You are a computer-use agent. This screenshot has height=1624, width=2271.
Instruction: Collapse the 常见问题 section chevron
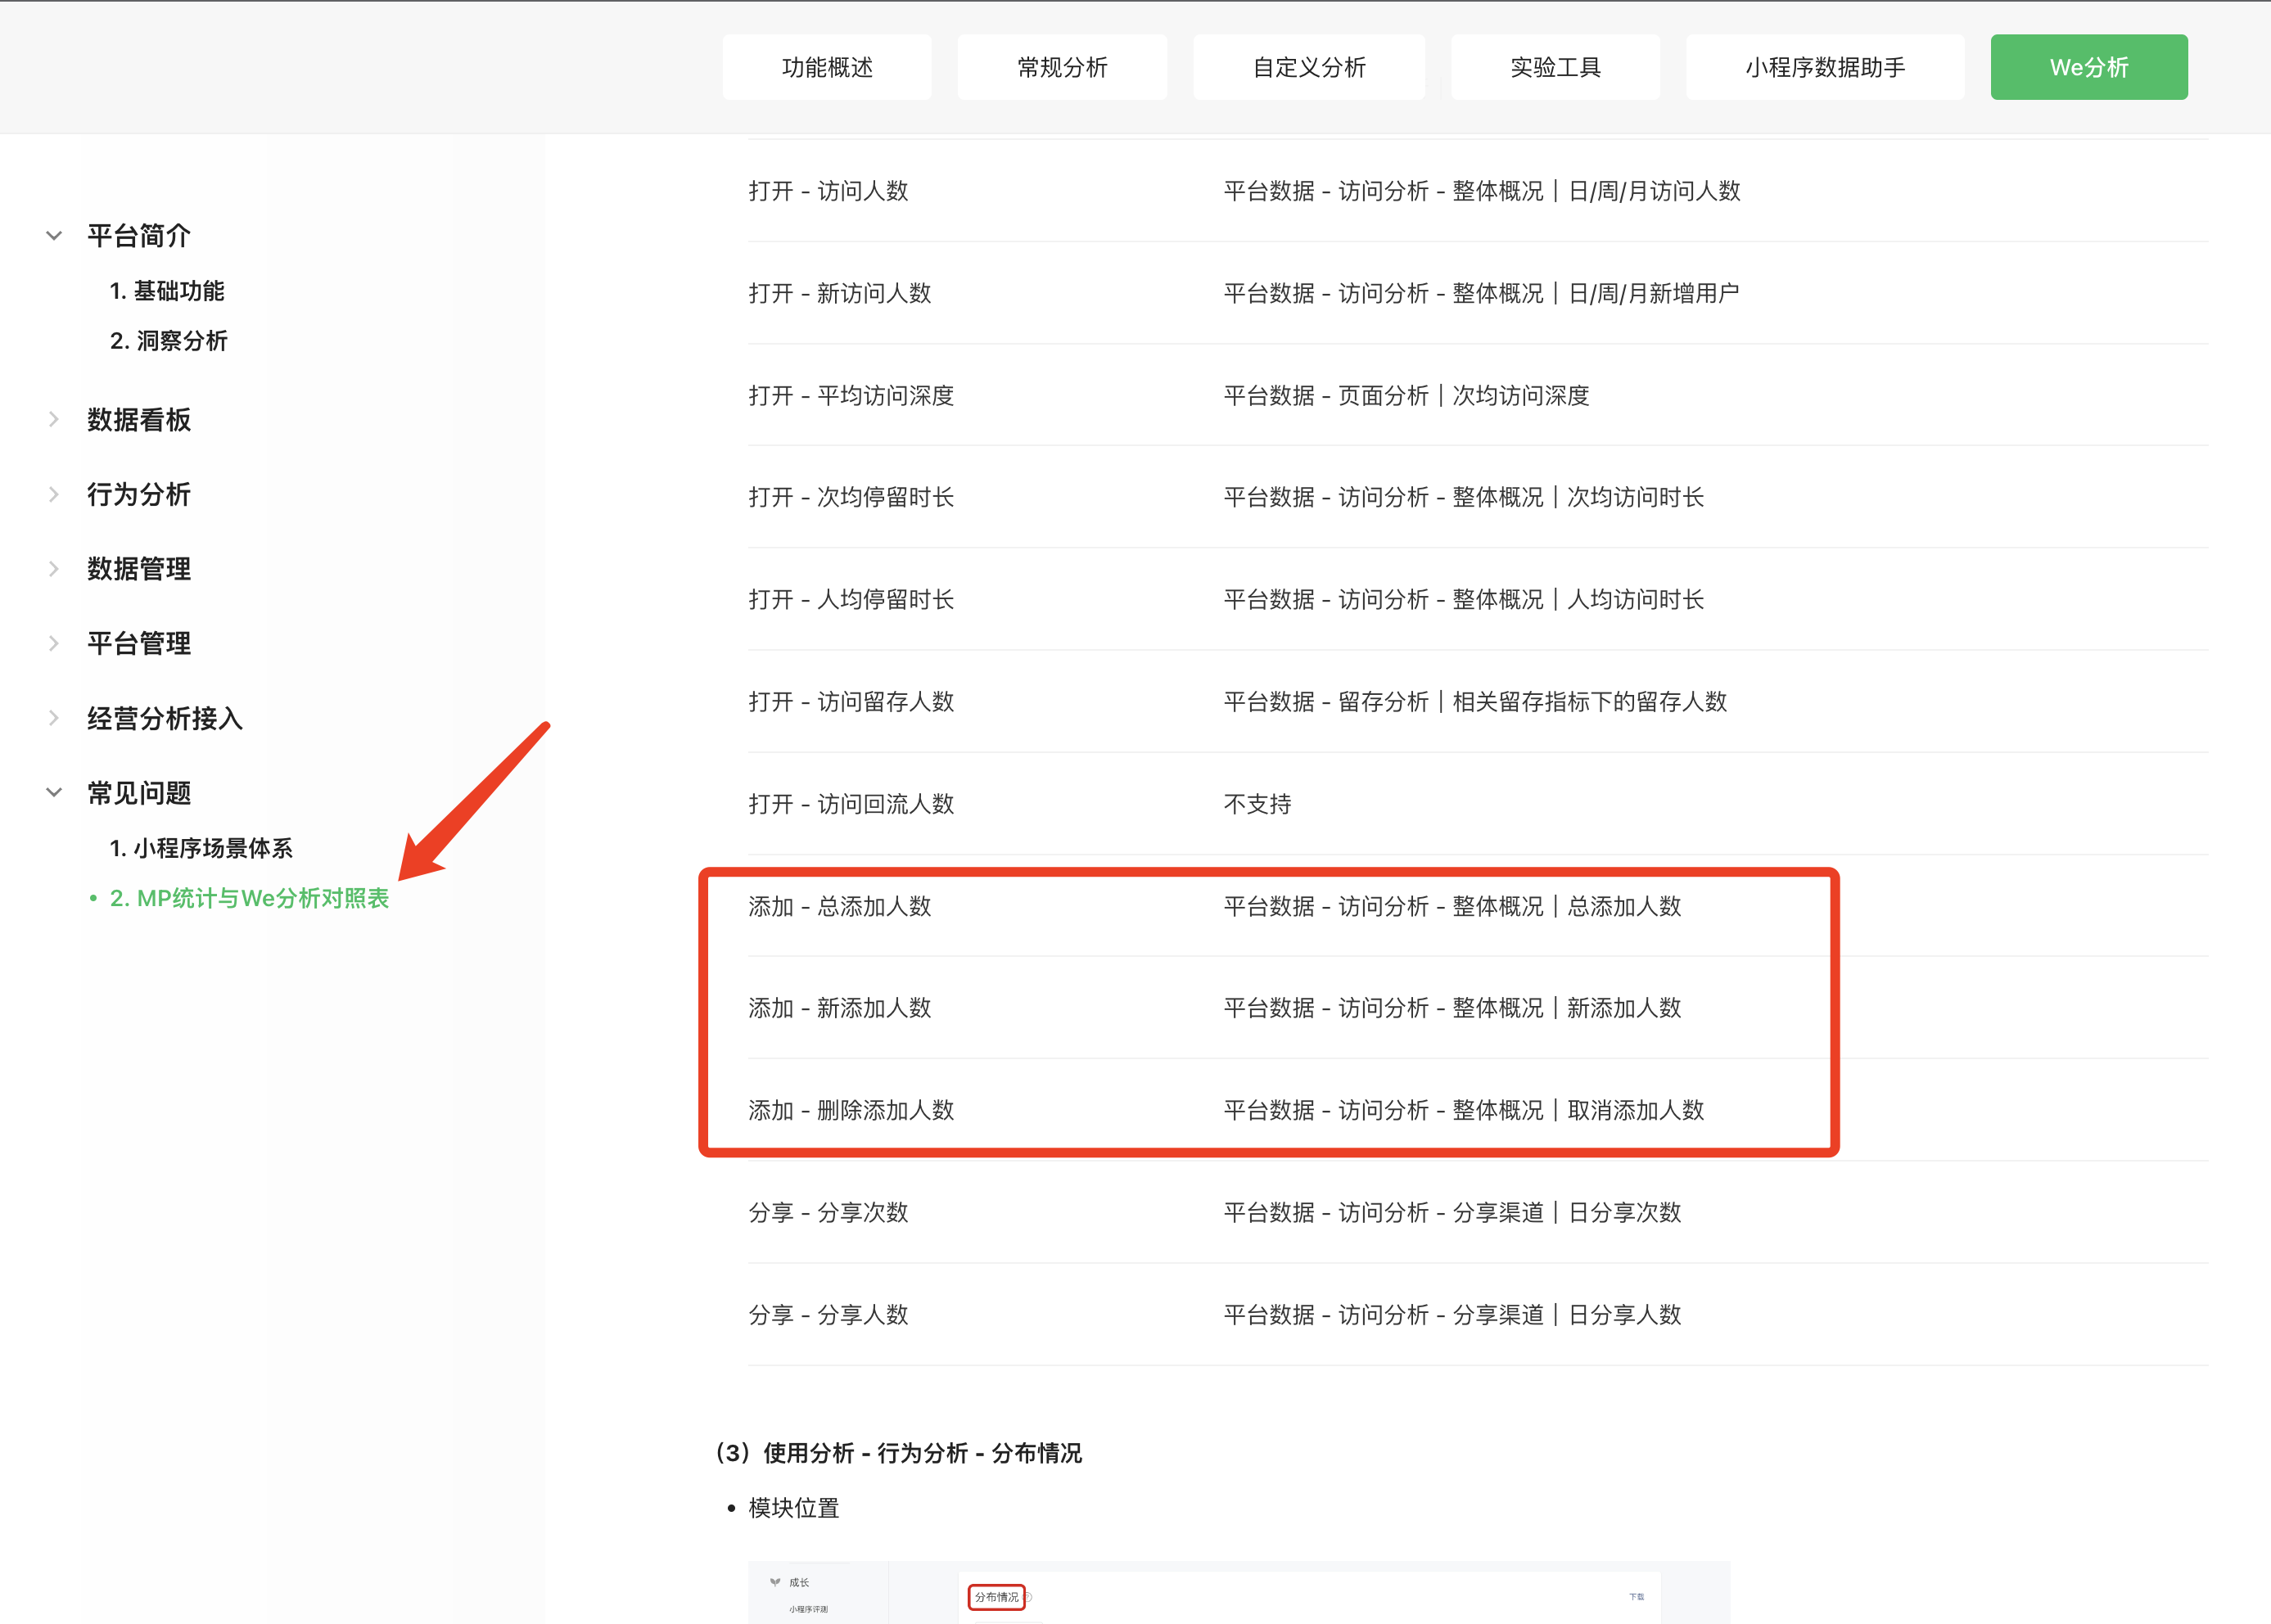point(54,793)
